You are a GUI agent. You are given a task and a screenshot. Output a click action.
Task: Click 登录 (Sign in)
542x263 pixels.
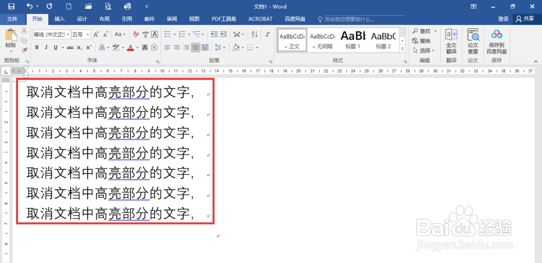click(503, 19)
